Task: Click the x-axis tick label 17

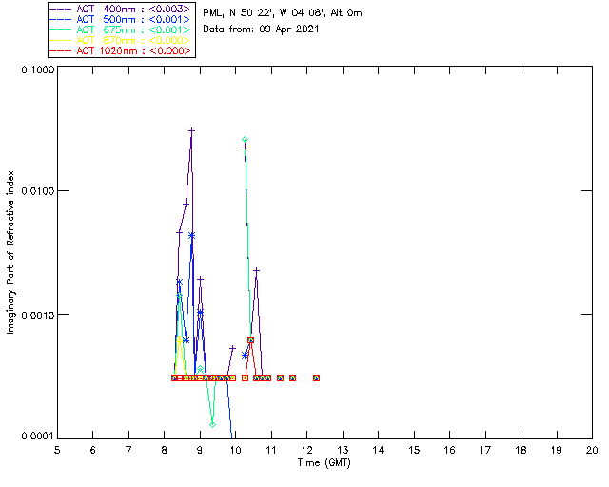Action: pyautogui.click(x=485, y=451)
